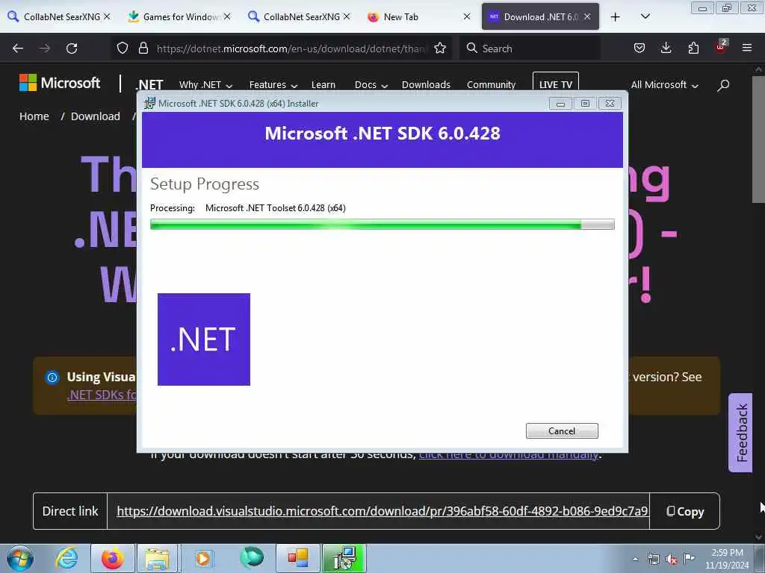
Task: Expand the Features menu
Action: coord(273,85)
